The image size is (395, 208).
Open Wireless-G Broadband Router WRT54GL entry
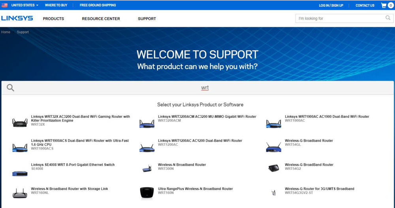pos(309,141)
